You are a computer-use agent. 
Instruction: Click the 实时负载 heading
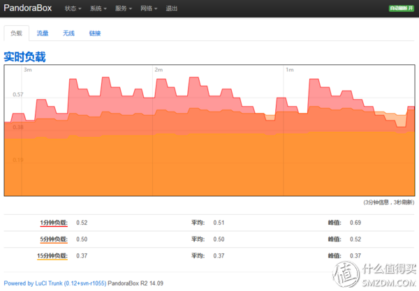pyautogui.click(x=25, y=57)
